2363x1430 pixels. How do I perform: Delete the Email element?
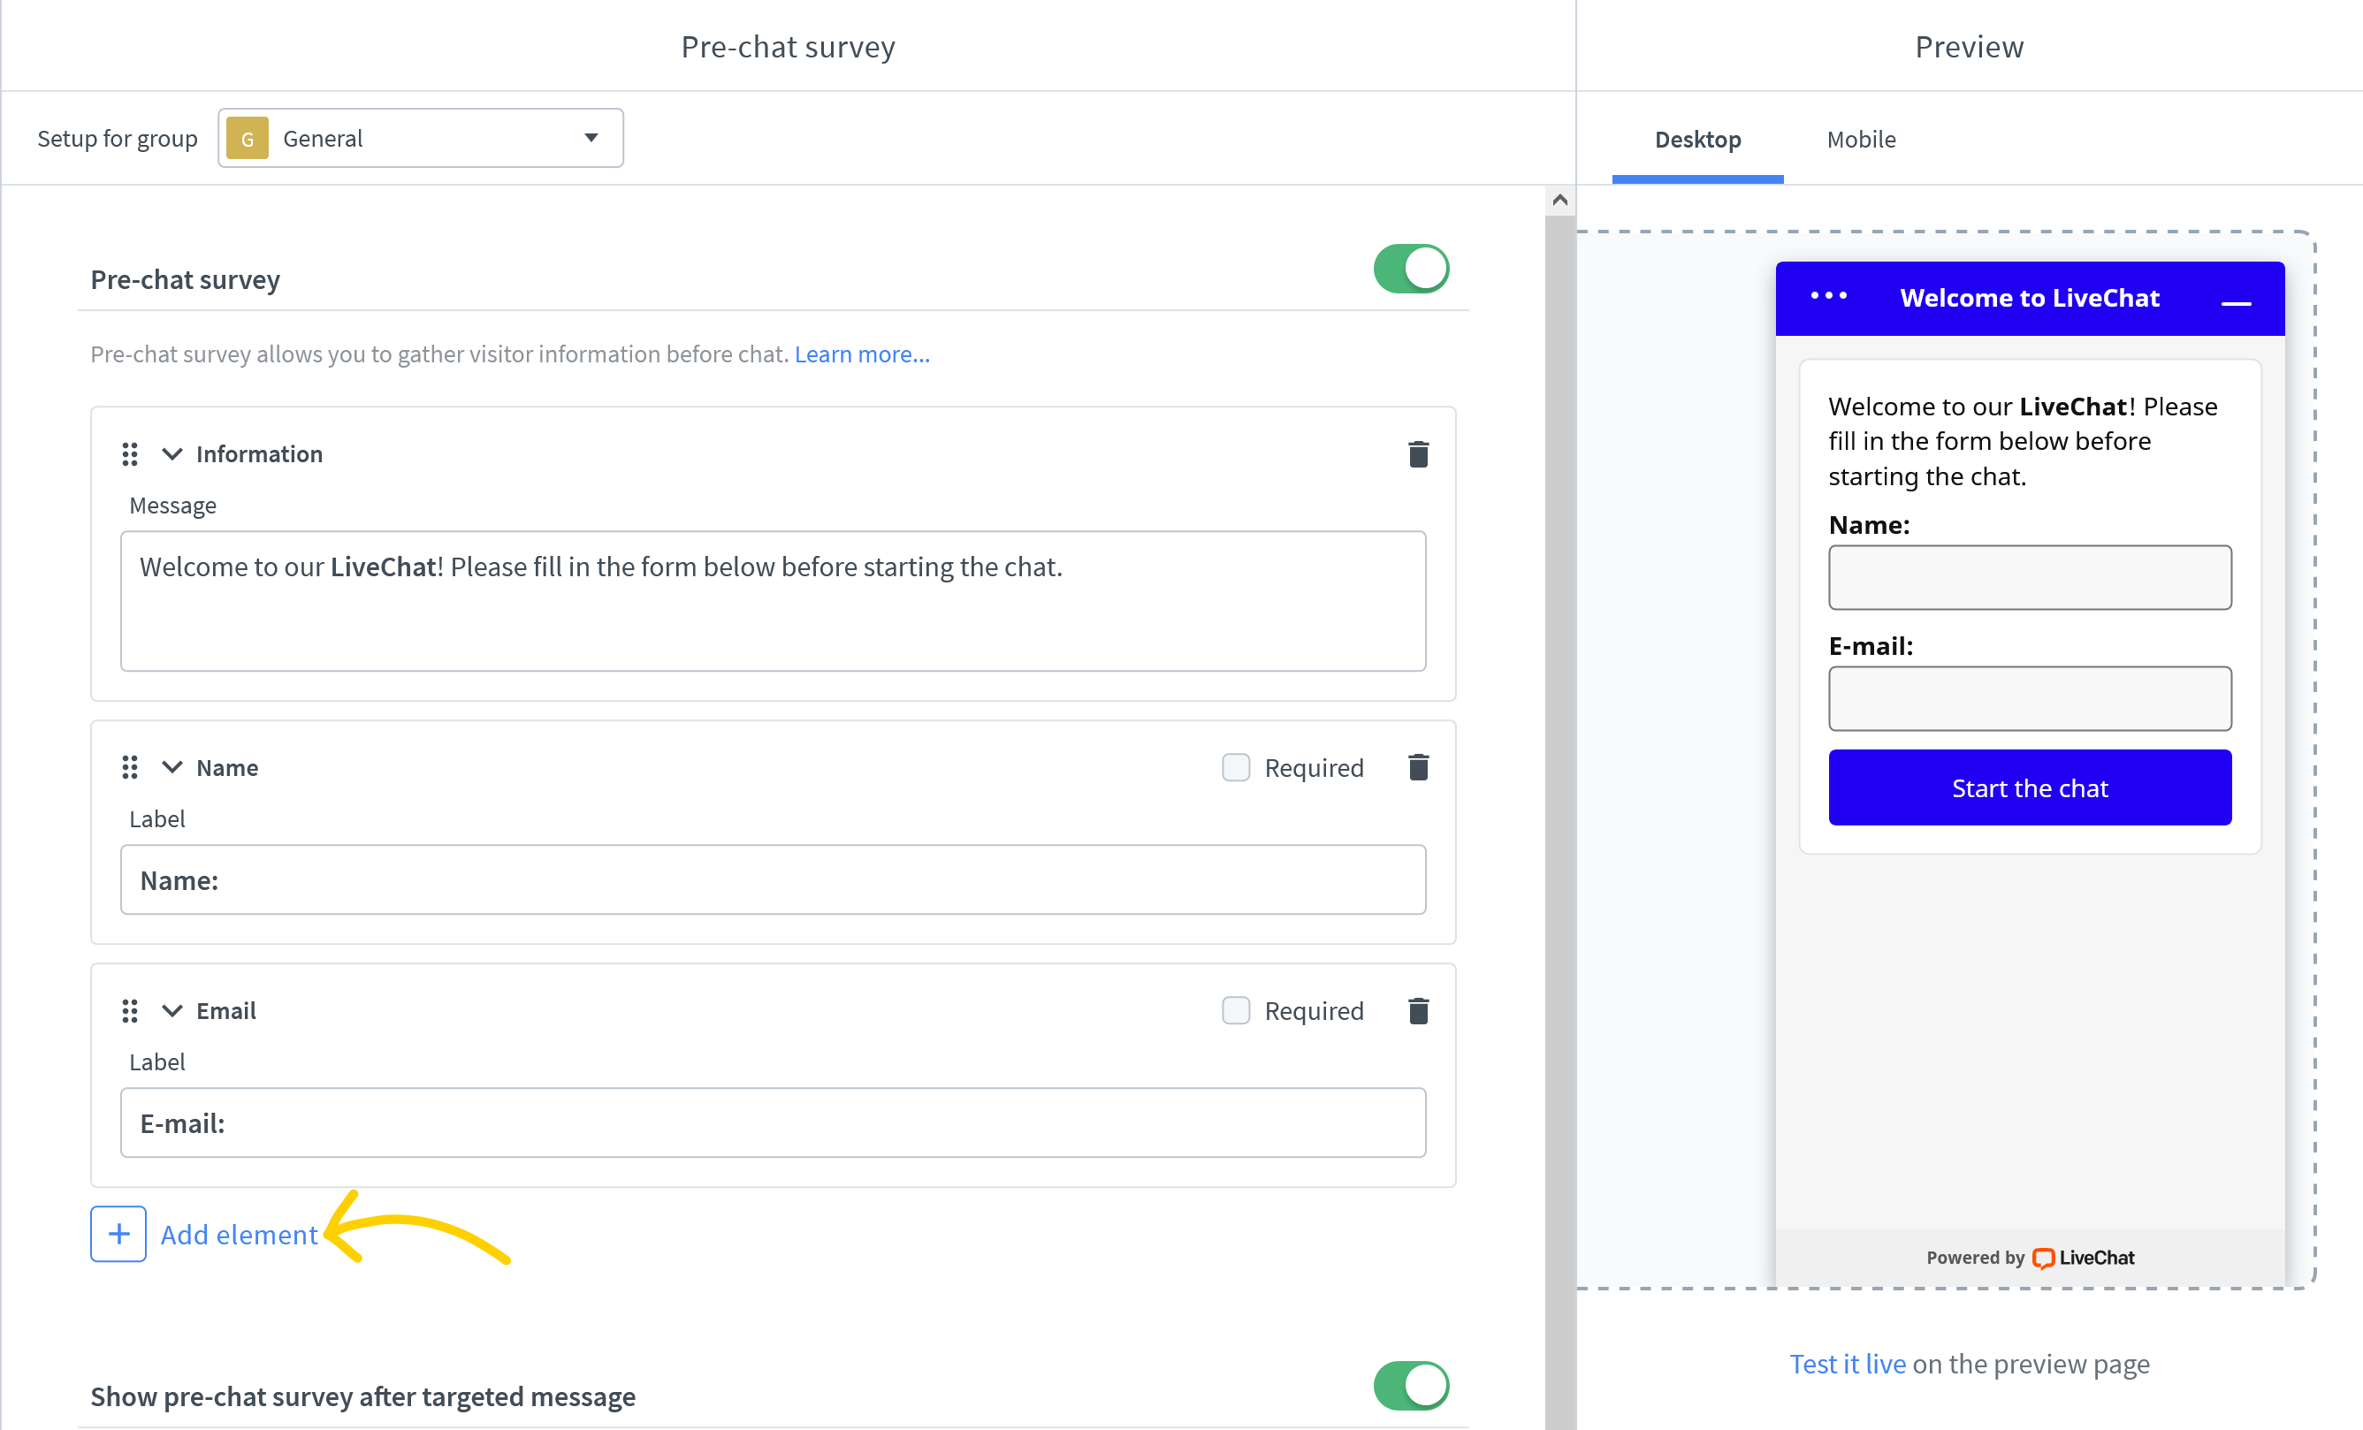1418,1010
